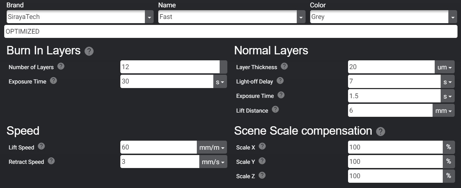Click help icon beside Number of Layers
Viewport: 461px width, 188px height.
pyautogui.click(x=61, y=66)
